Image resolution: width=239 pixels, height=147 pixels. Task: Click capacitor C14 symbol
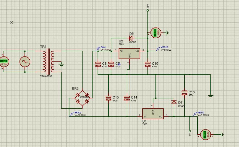[x=127, y=98]
